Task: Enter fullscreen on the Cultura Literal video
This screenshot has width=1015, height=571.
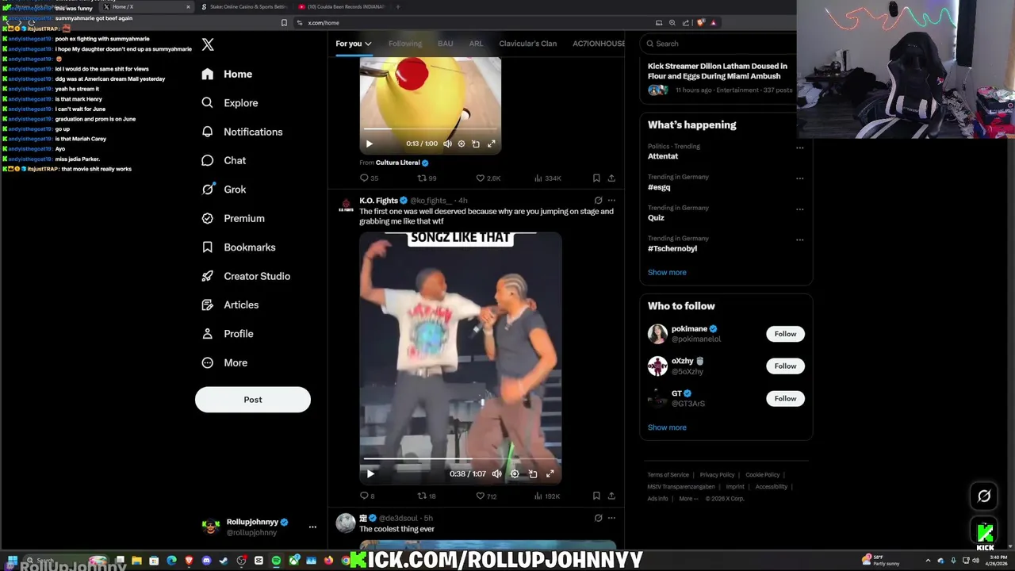Action: coord(492,144)
